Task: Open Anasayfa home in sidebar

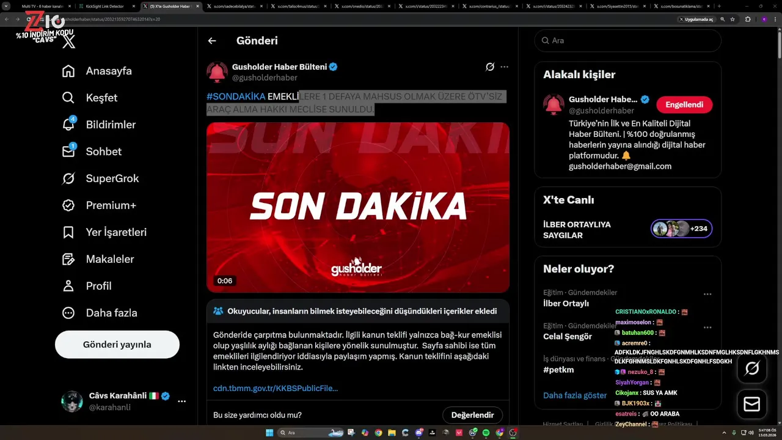Action: coord(97,71)
